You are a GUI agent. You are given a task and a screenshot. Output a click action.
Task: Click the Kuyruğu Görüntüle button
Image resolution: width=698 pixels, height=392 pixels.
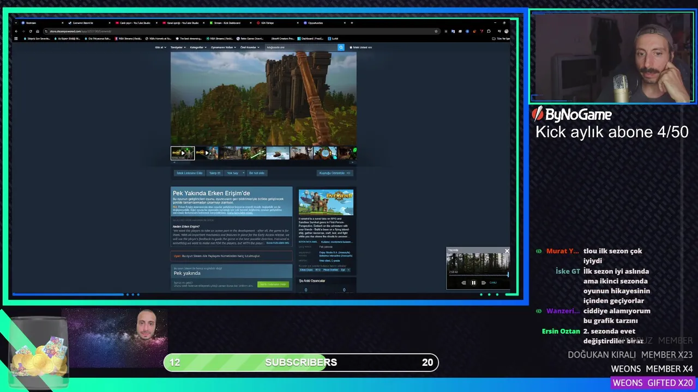point(335,173)
